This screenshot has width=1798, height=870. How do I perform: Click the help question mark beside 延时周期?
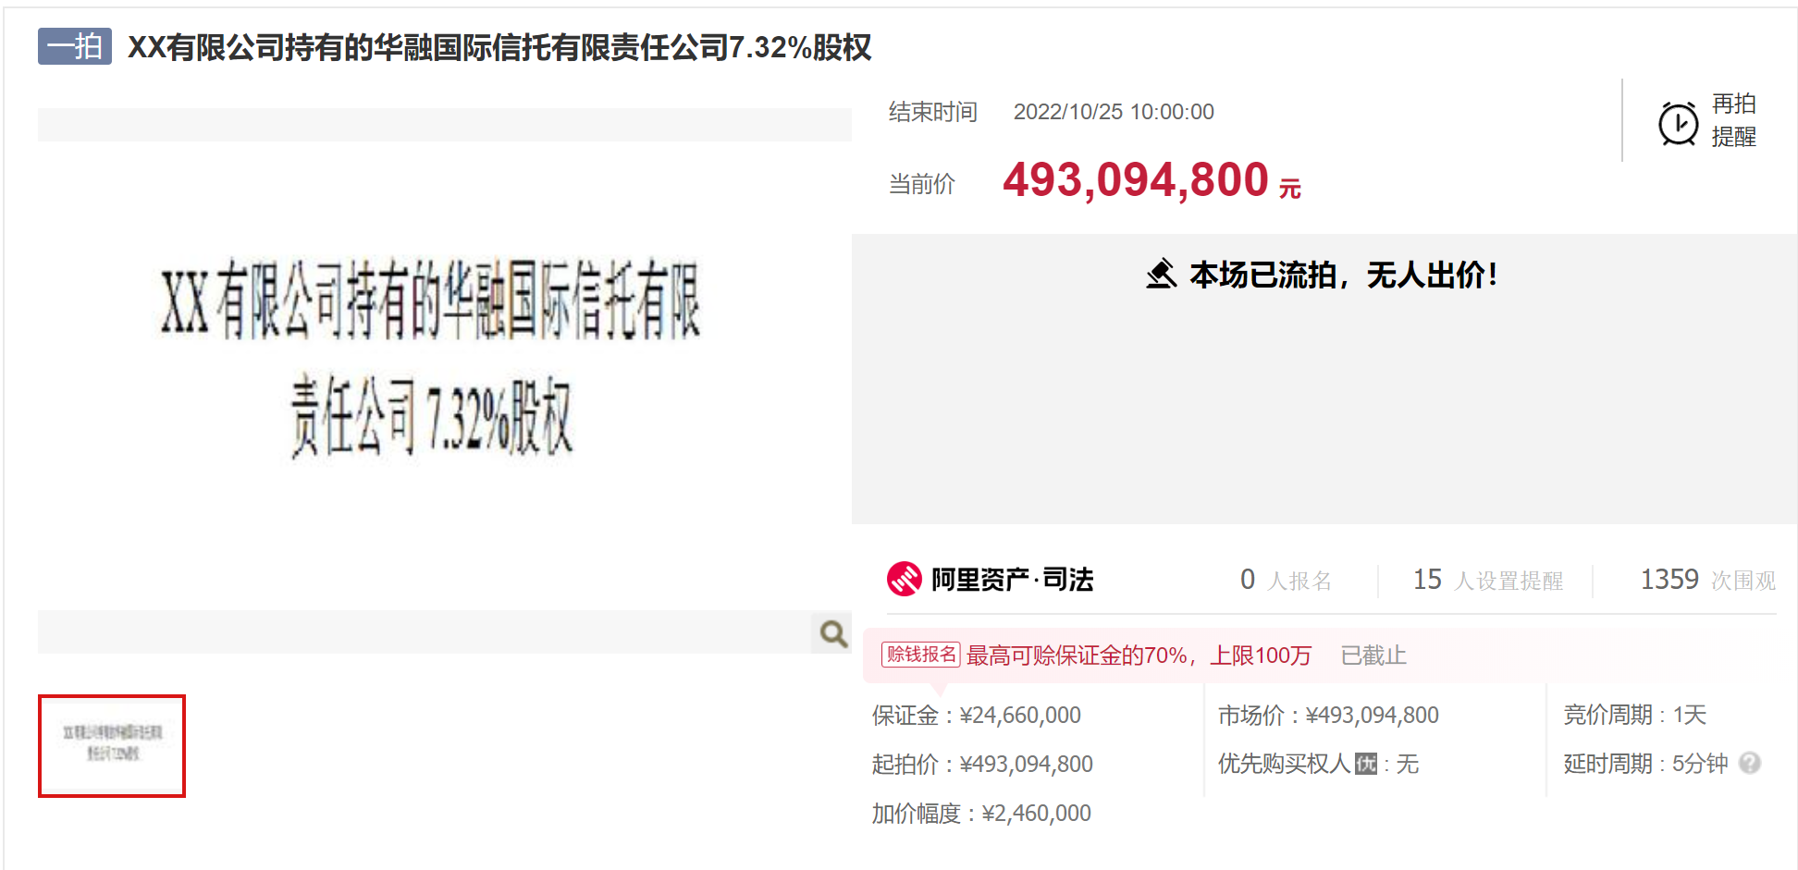[x=1749, y=763]
